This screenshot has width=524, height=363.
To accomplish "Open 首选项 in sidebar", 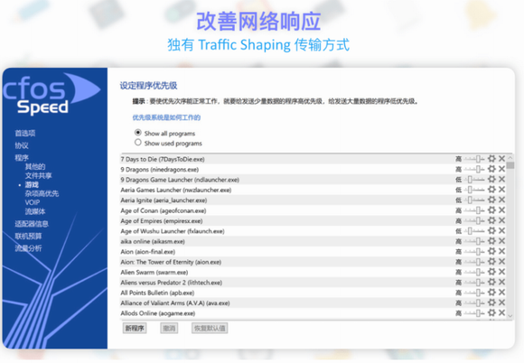I will (25, 134).
